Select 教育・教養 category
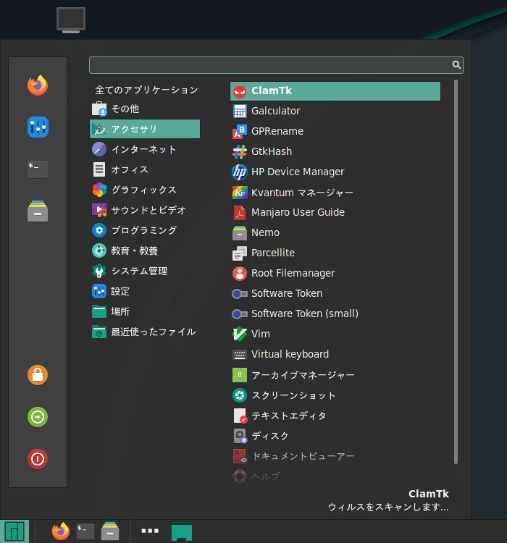This screenshot has height=543, width=507. tap(145, 251)
